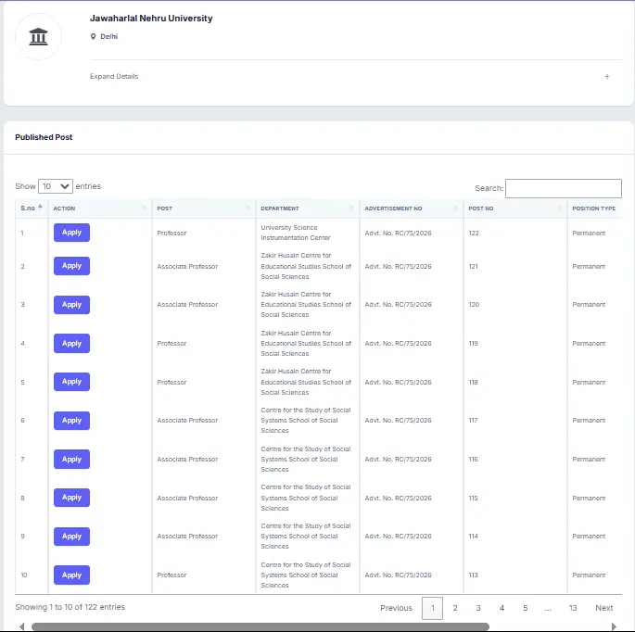Expand details using the plus icon
The image size is (635, 632).
[606, 77]
